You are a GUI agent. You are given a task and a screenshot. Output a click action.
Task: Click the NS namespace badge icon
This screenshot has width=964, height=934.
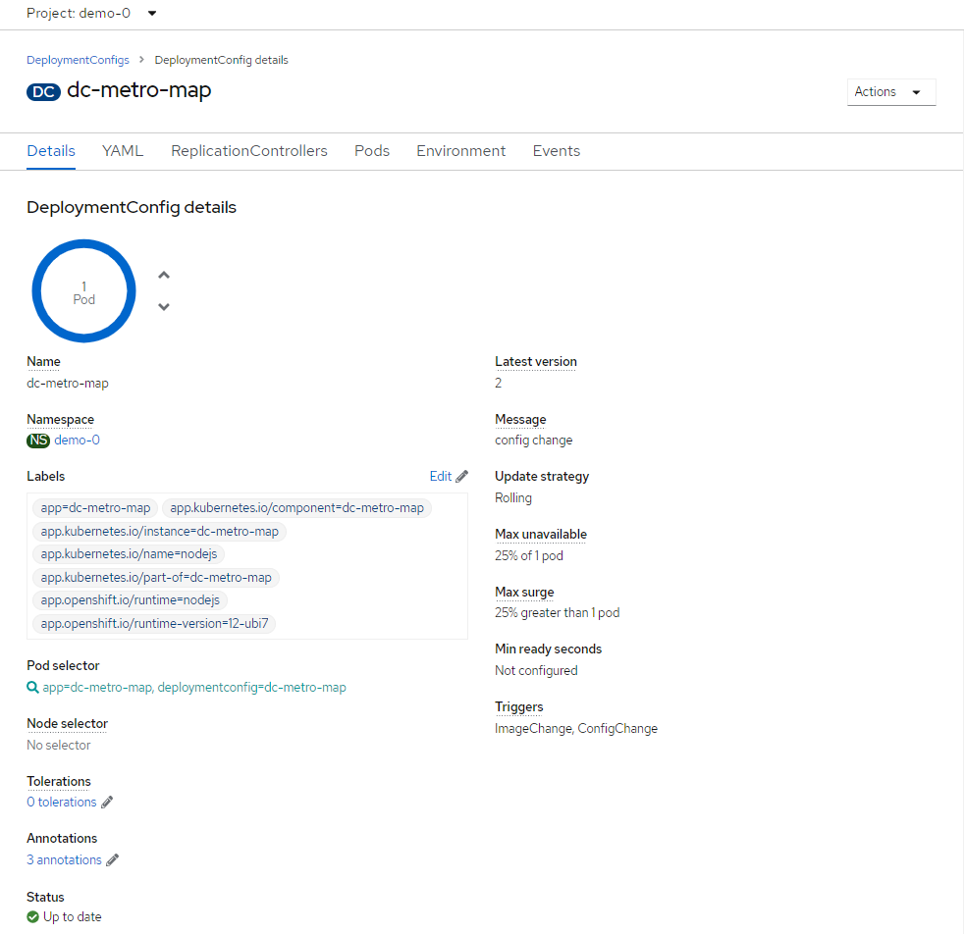[38, 441]
